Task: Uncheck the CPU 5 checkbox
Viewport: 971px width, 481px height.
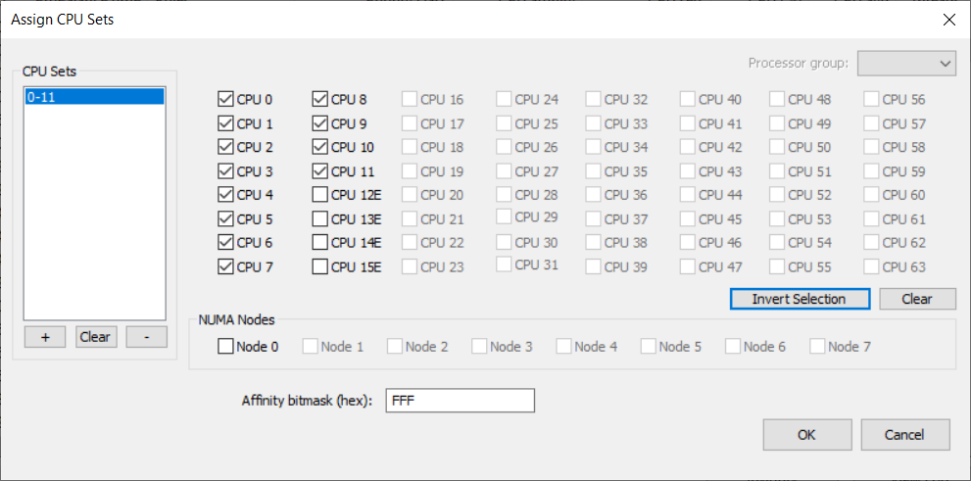Action: [x=226, y=219]
